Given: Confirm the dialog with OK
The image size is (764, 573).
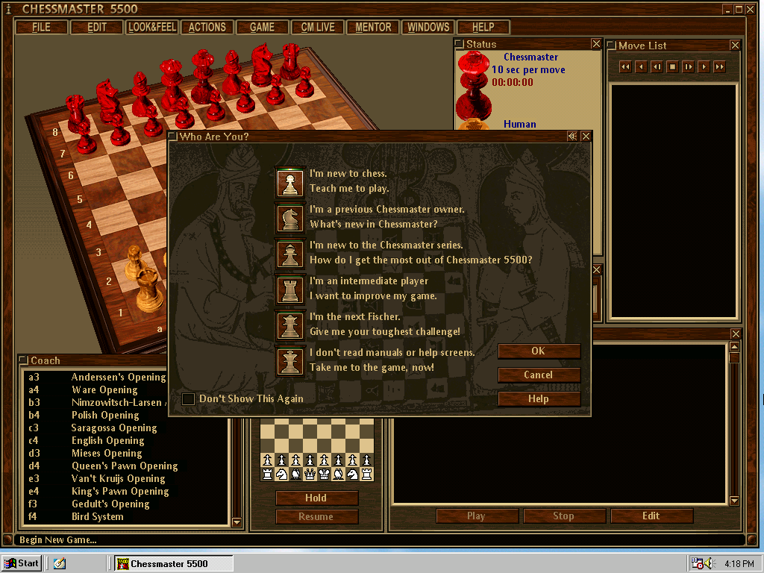Looking at the screenshot, I should [x=539, y=351].
